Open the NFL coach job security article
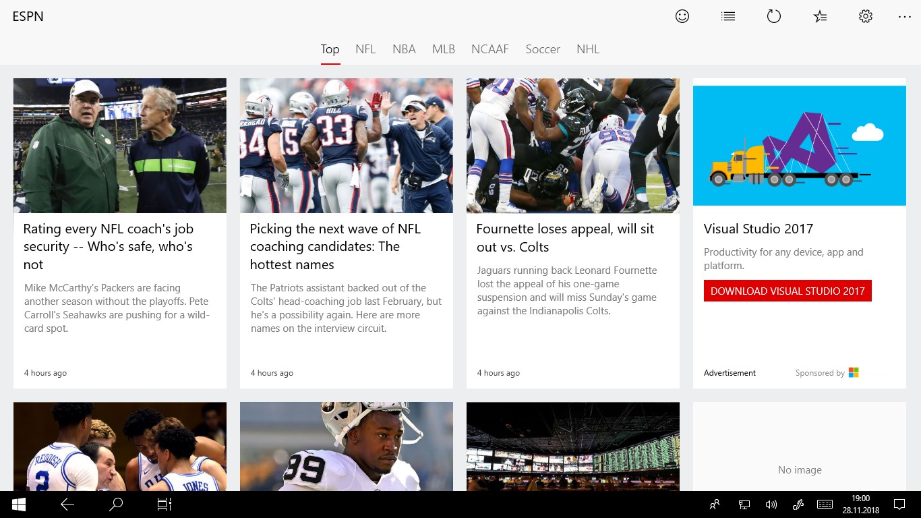Screen dimensions: 921x518 [108, 246]
